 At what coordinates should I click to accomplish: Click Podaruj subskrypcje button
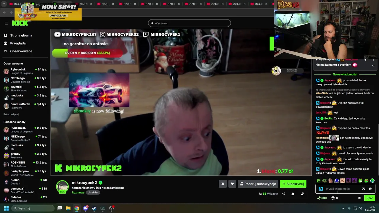258,184
